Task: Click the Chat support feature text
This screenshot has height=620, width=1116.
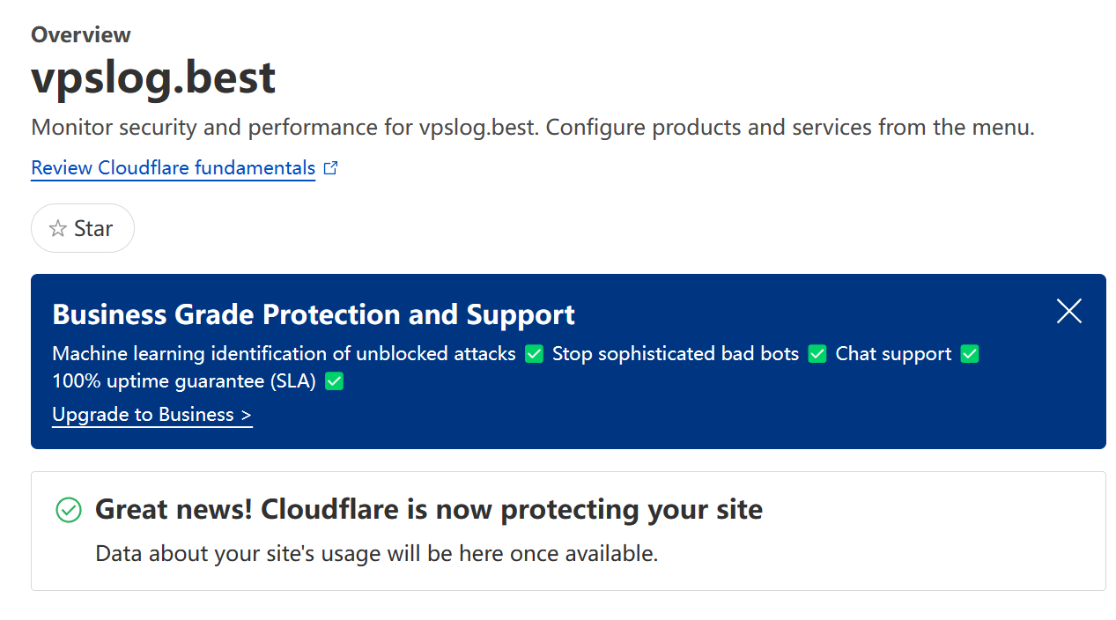Action: (x=893, y=354)
